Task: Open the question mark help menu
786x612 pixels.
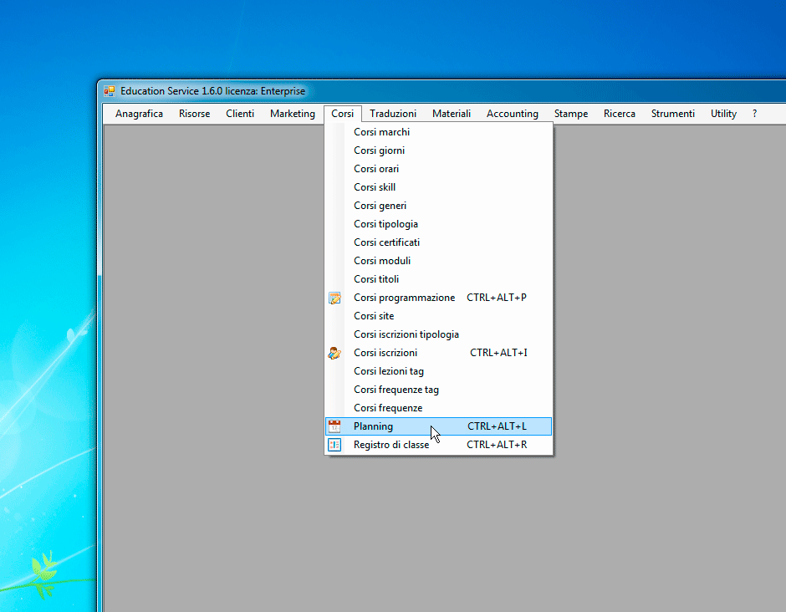Action: tap(754, 114)
